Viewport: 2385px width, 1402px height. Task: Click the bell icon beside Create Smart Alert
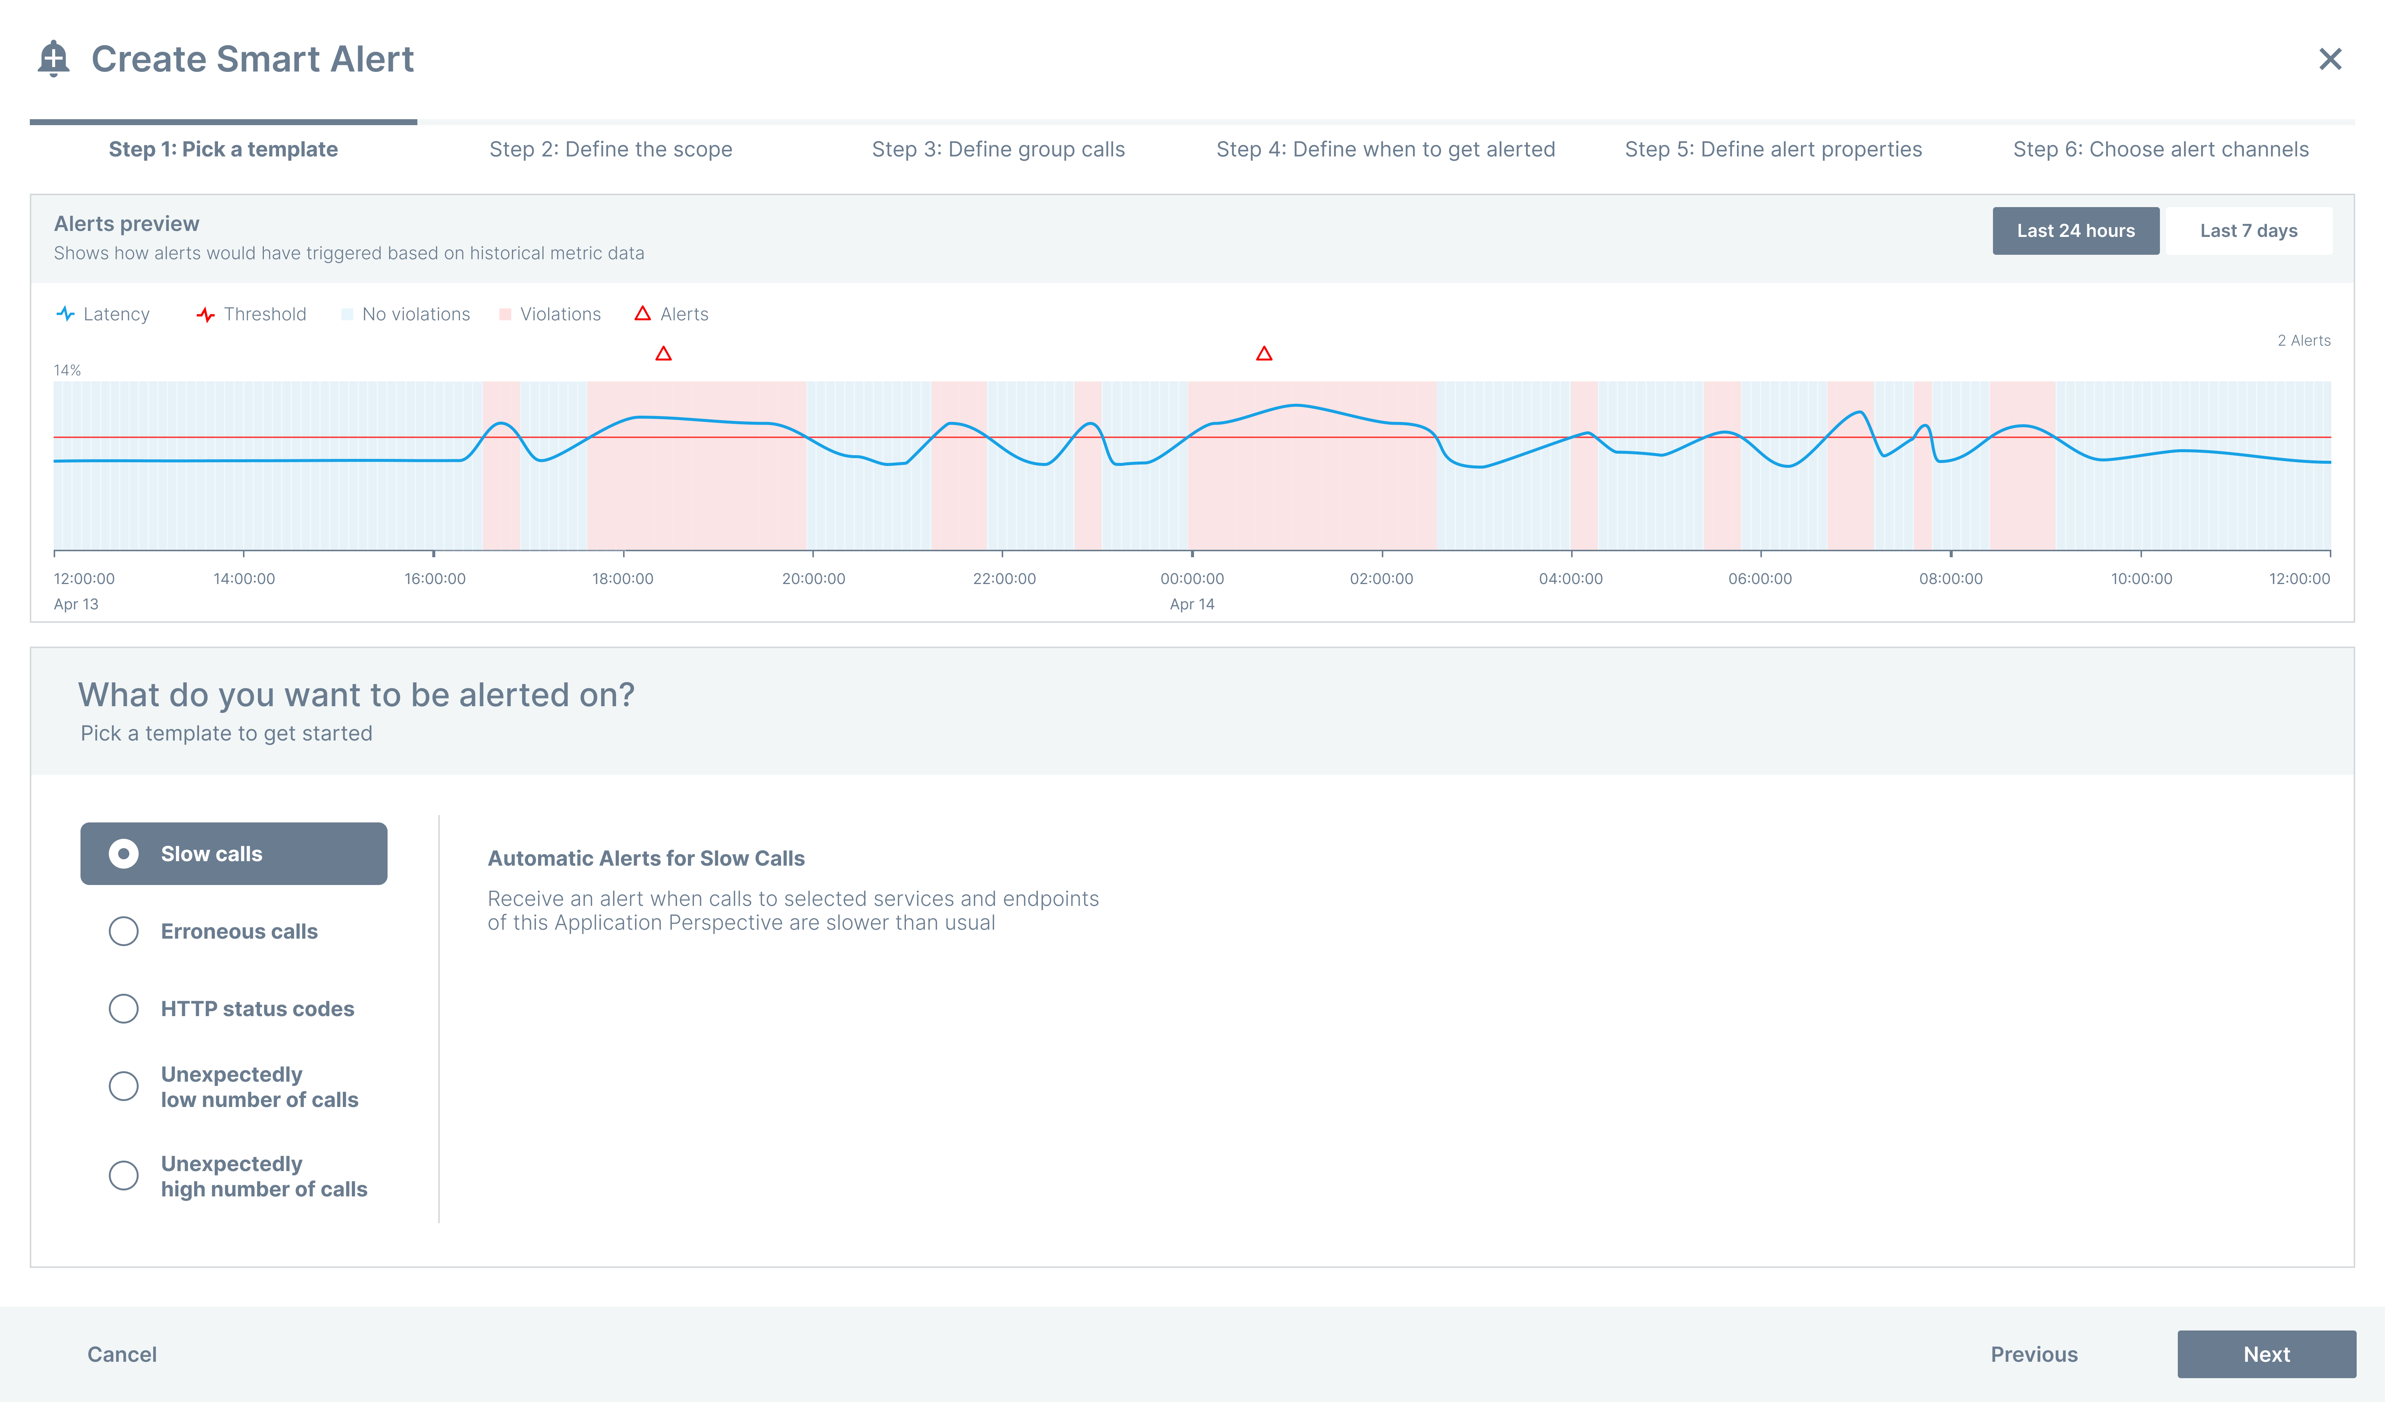[54, 58]
